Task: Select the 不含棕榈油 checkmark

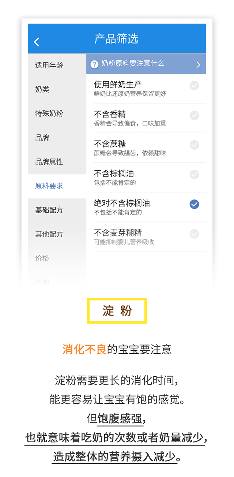Action: click(194, 175)
